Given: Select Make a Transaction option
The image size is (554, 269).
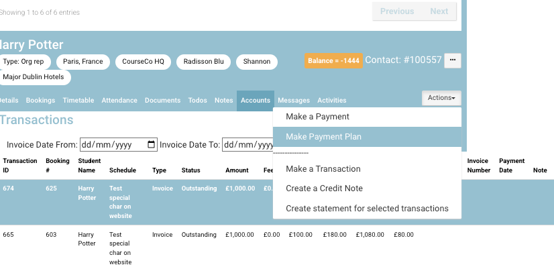Looking at the screenshot, I should [323, 169].
